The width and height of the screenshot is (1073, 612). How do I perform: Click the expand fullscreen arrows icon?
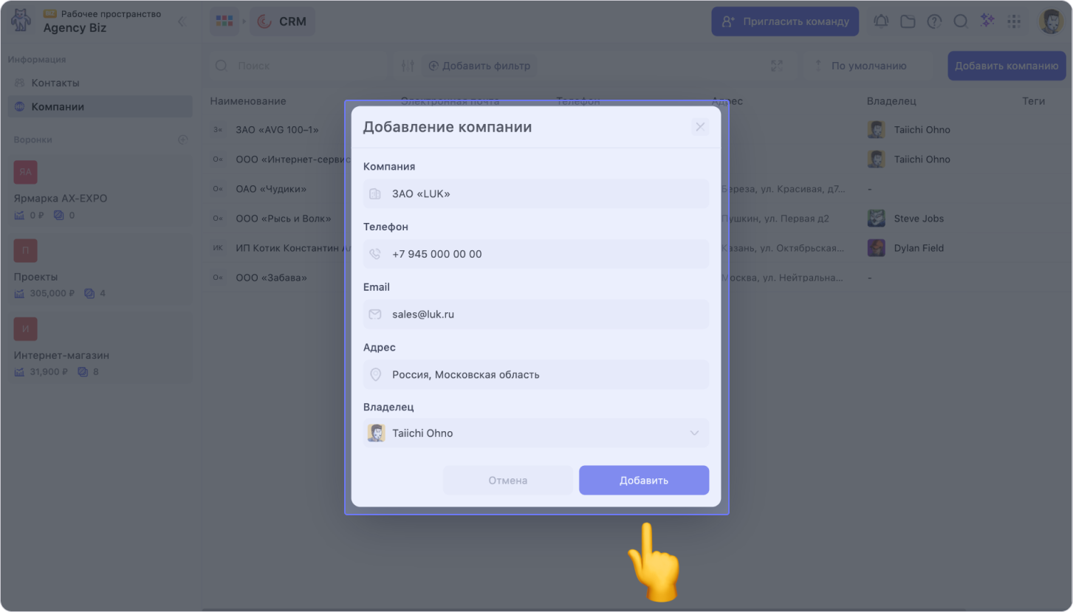[777, 66]
